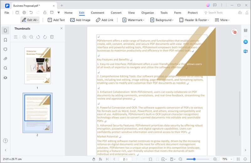Click the Share icon in the quick toolbar

[x=45, y=12]
